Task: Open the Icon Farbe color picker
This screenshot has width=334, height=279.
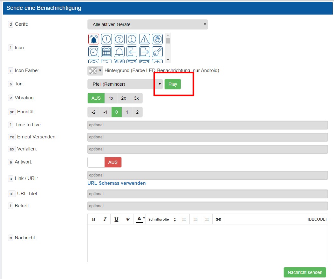Action: pos(95,70)
